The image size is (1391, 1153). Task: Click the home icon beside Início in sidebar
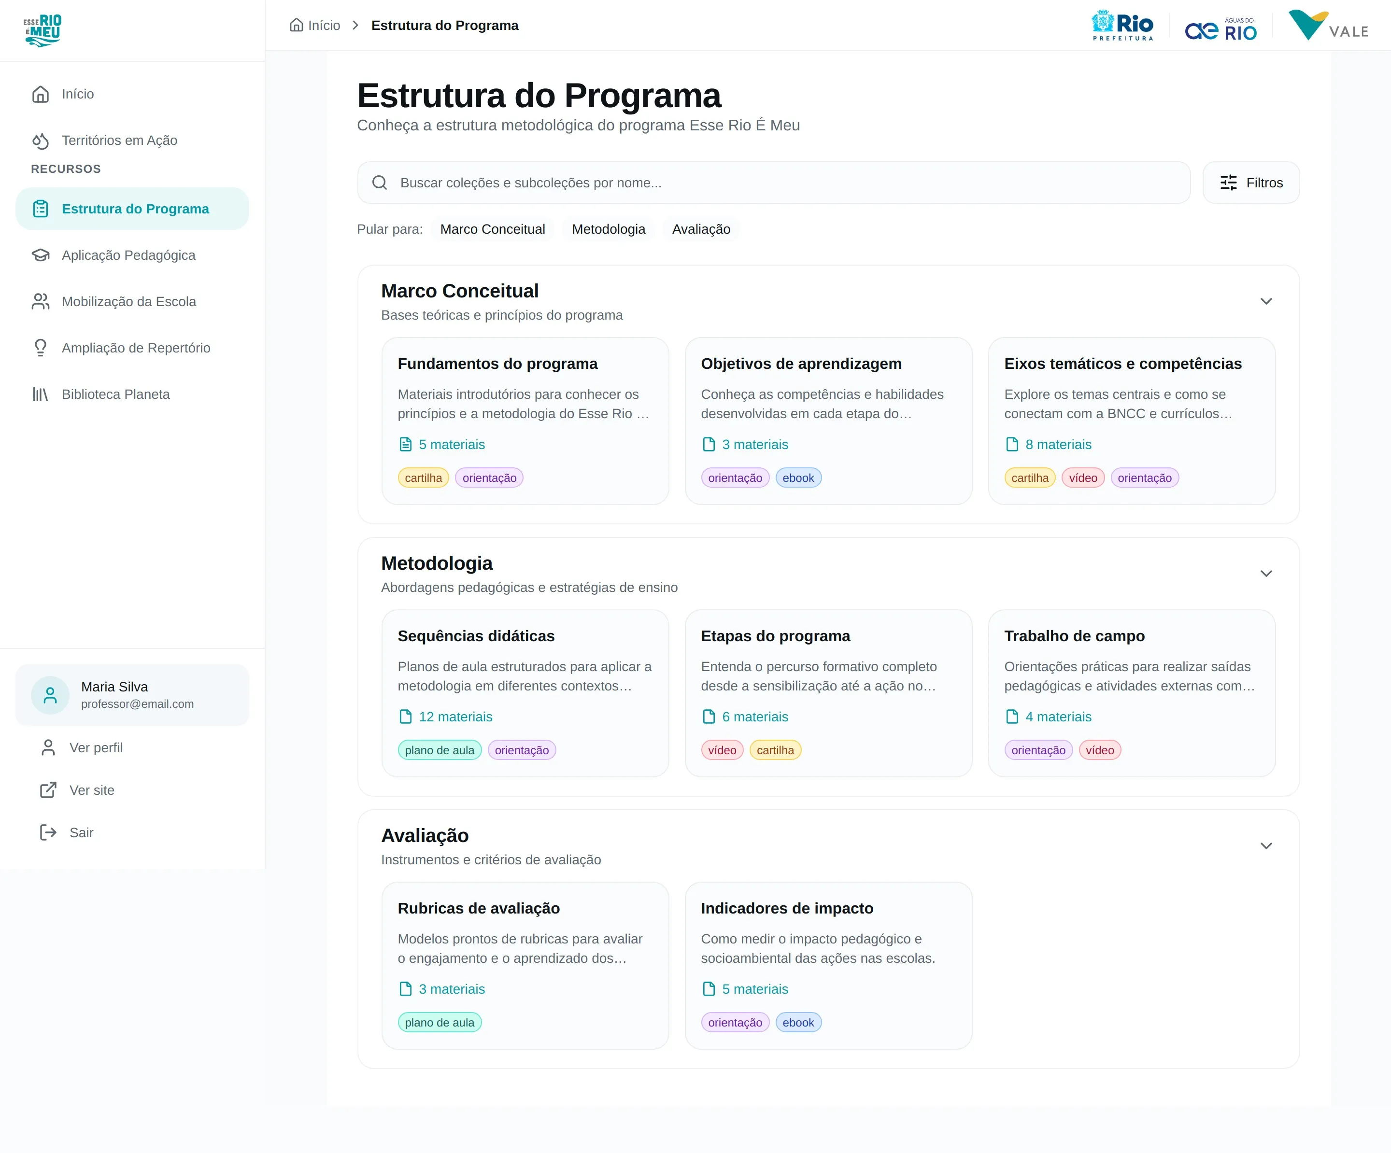pos(41,94)
